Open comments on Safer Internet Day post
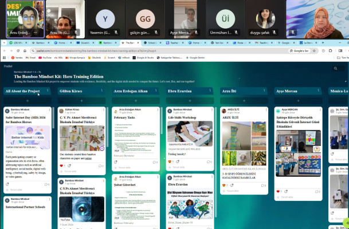349x229 pixels. (47, 184)
